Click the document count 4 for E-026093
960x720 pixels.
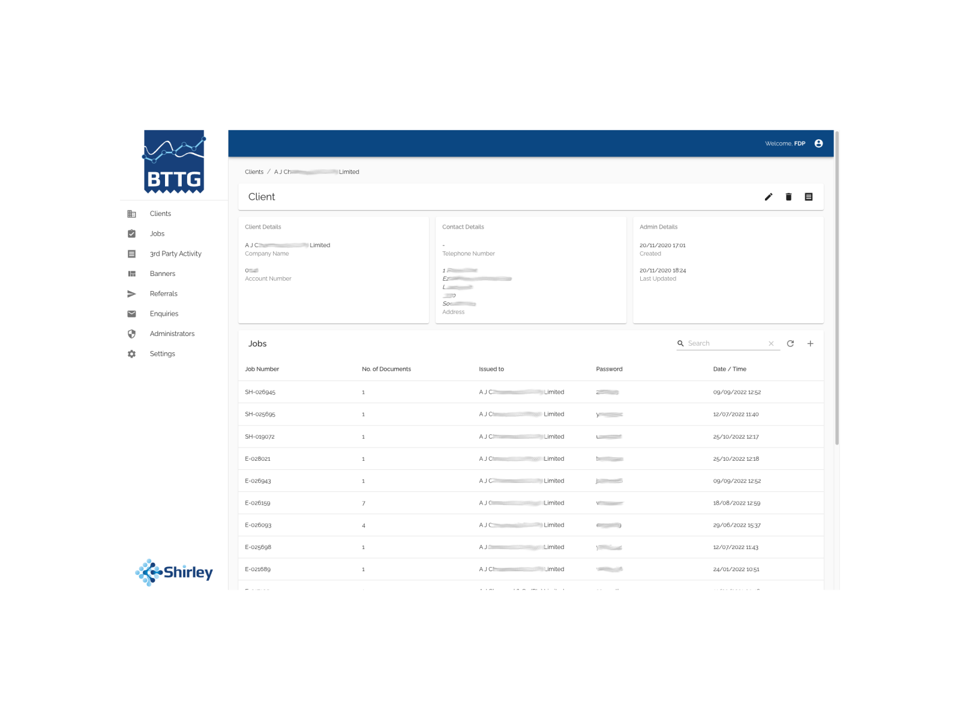point(364,526)
